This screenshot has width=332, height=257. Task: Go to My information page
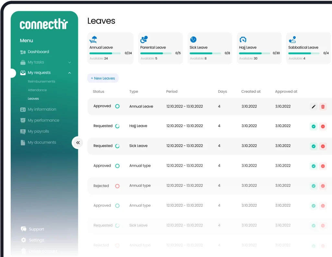pyautogui.click(x=42, y=109)
